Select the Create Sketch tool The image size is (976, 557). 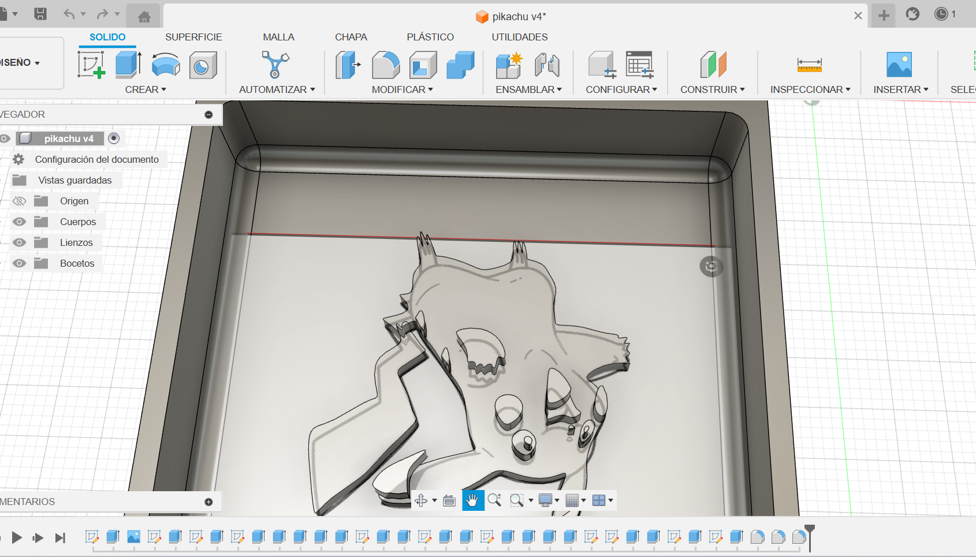click(x=91, y=65)
